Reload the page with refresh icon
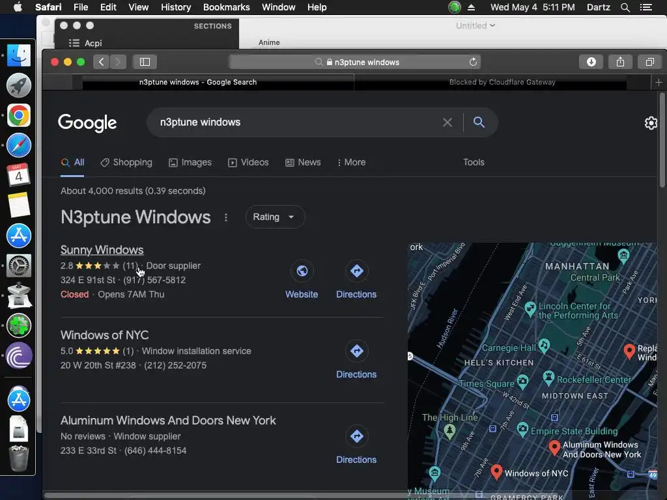The image size is (667, 500). 473,62
